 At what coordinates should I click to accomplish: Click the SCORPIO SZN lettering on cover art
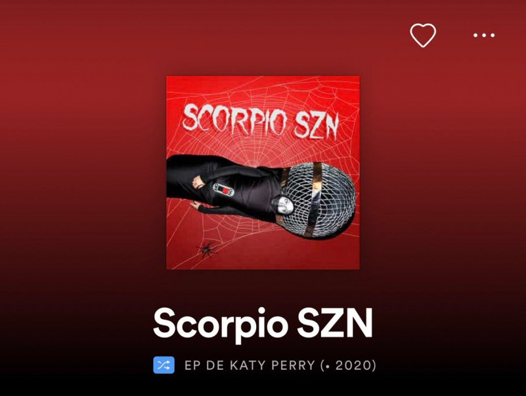click(x=261, y=121)
